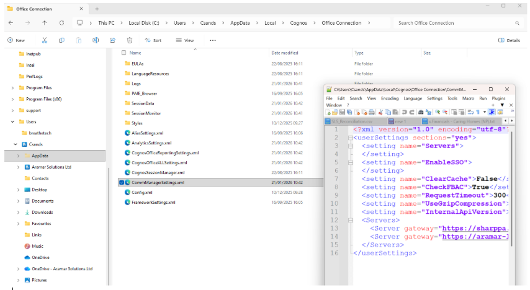
Task: Click the Copy icon in File Explorer toolbar
Action: 61,40
